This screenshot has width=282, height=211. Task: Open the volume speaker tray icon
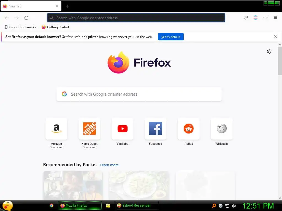234,206
